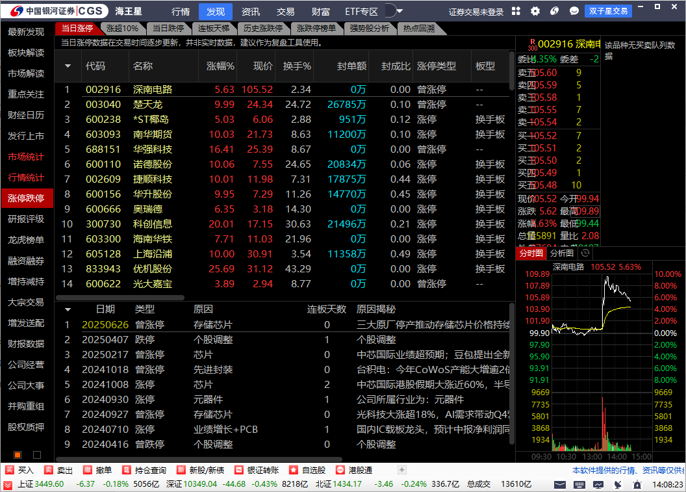
Task: Click 双子星交易 button
Action: click(x=608, y=11)
